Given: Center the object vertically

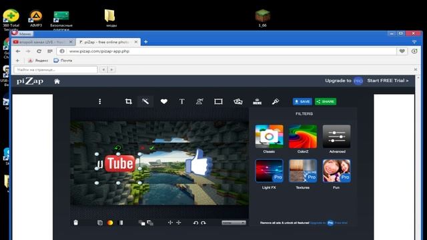Looking at the screenshot, I should [179, 223].
